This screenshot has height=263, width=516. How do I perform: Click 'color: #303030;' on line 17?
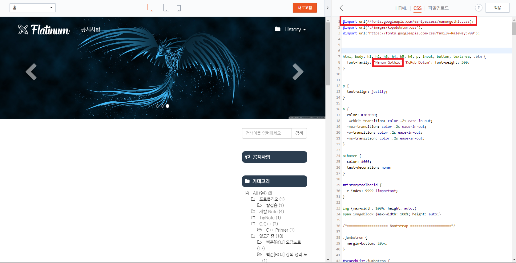(x=362, y=115)
